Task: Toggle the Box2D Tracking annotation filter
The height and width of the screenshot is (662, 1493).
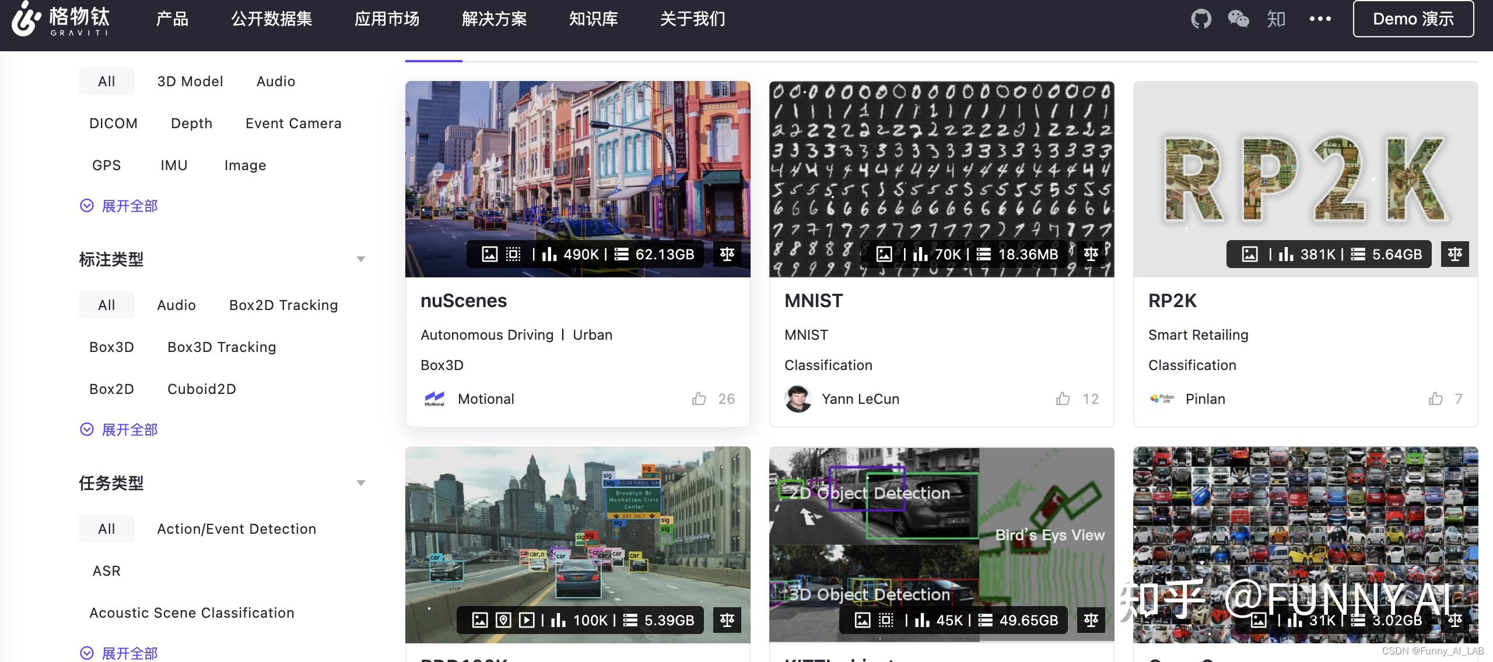Action: 283,305
